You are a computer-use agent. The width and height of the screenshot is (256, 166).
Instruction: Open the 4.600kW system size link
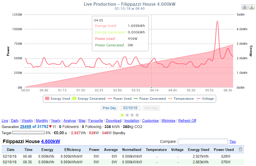[50, 141]
